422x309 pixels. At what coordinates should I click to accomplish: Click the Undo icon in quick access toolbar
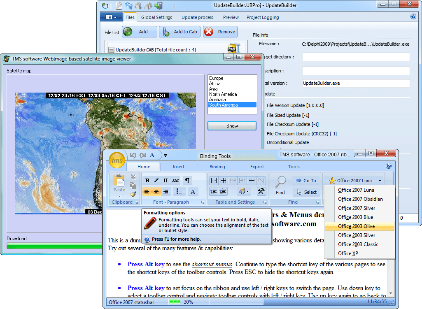133,156
